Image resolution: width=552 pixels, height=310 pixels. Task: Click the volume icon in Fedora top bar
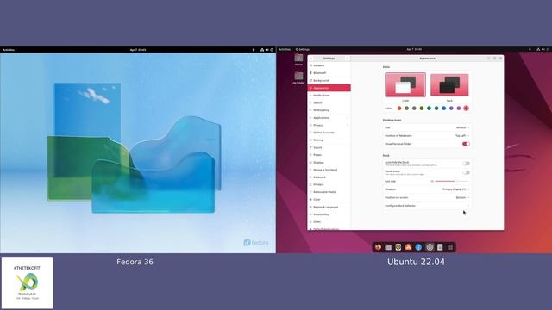coord(267,50)
